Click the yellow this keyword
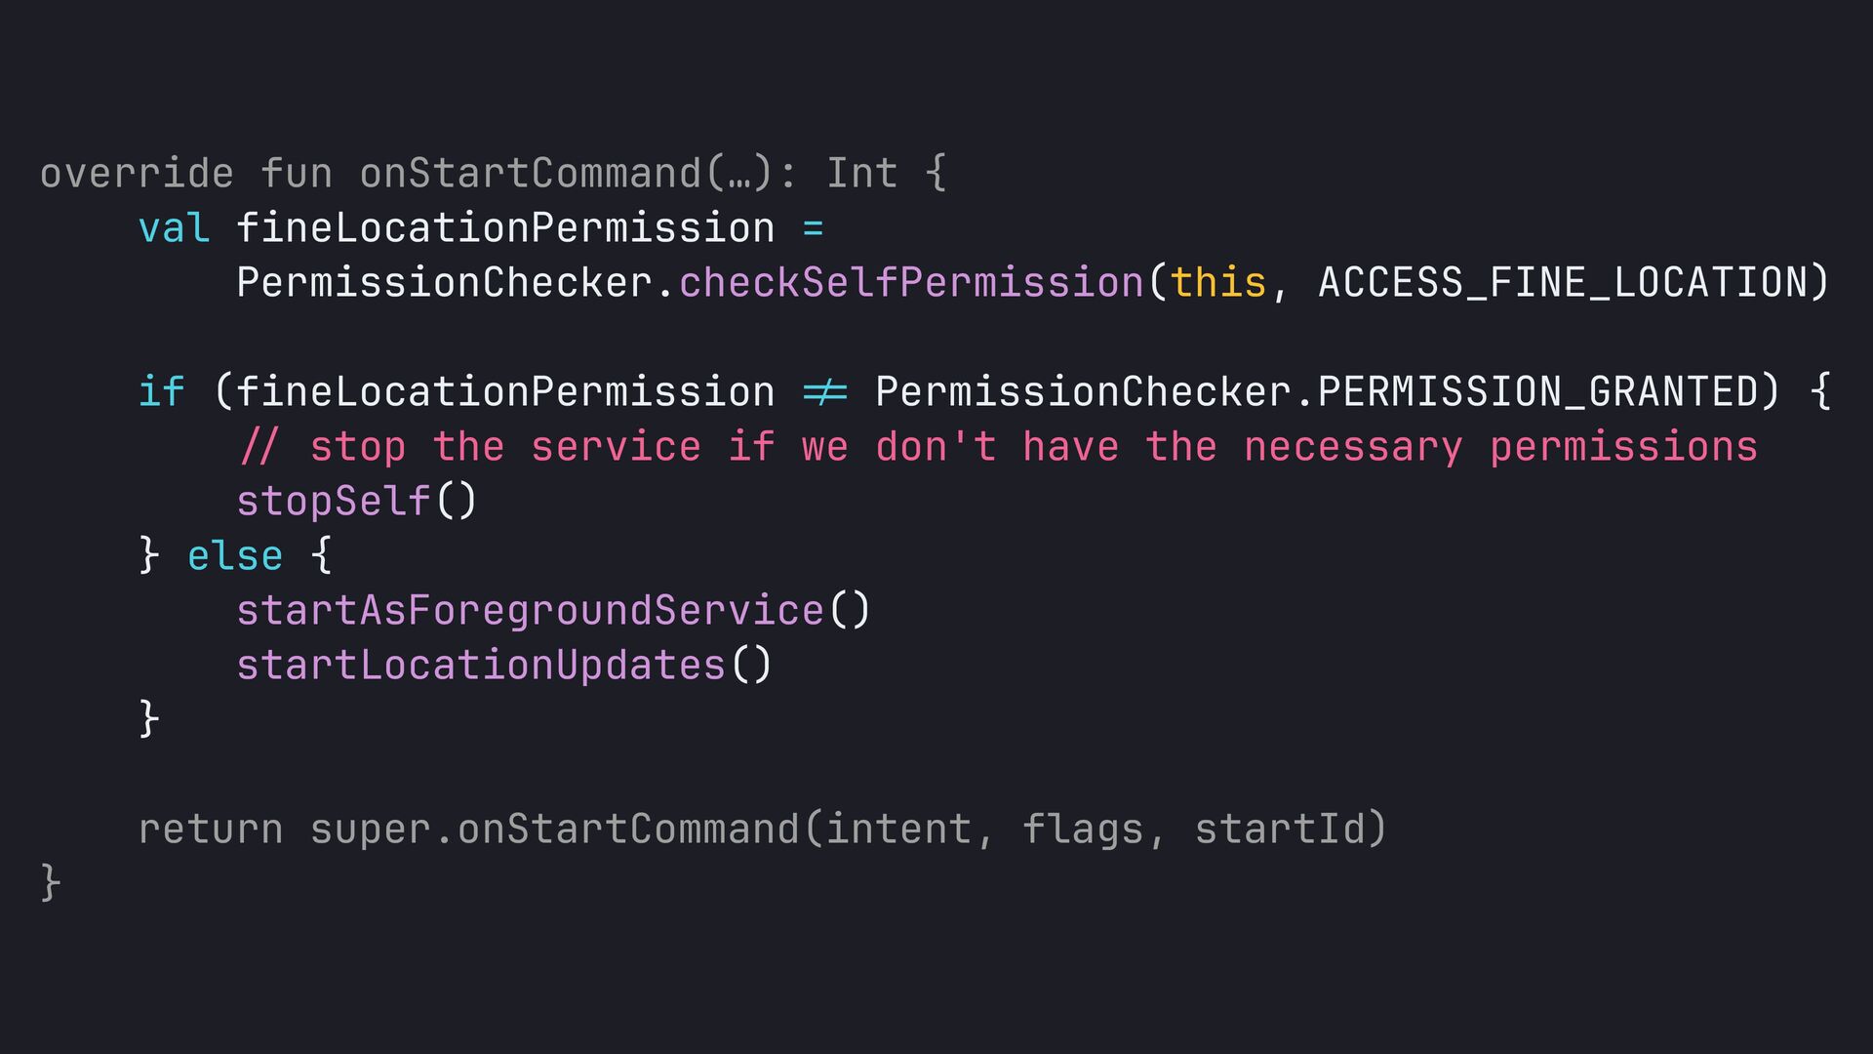The image size is (1873, 1054). pyautogui.click(x=1217, y=283)
